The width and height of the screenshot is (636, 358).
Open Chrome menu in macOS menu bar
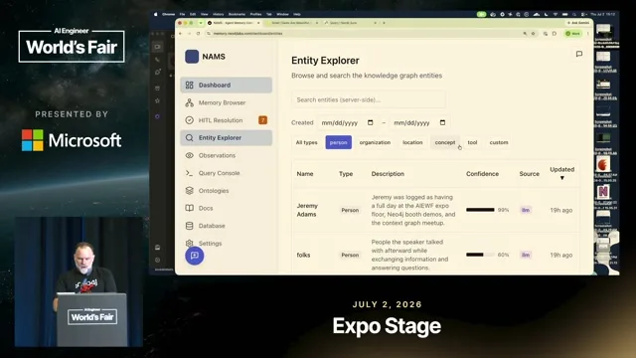point(168,14)
